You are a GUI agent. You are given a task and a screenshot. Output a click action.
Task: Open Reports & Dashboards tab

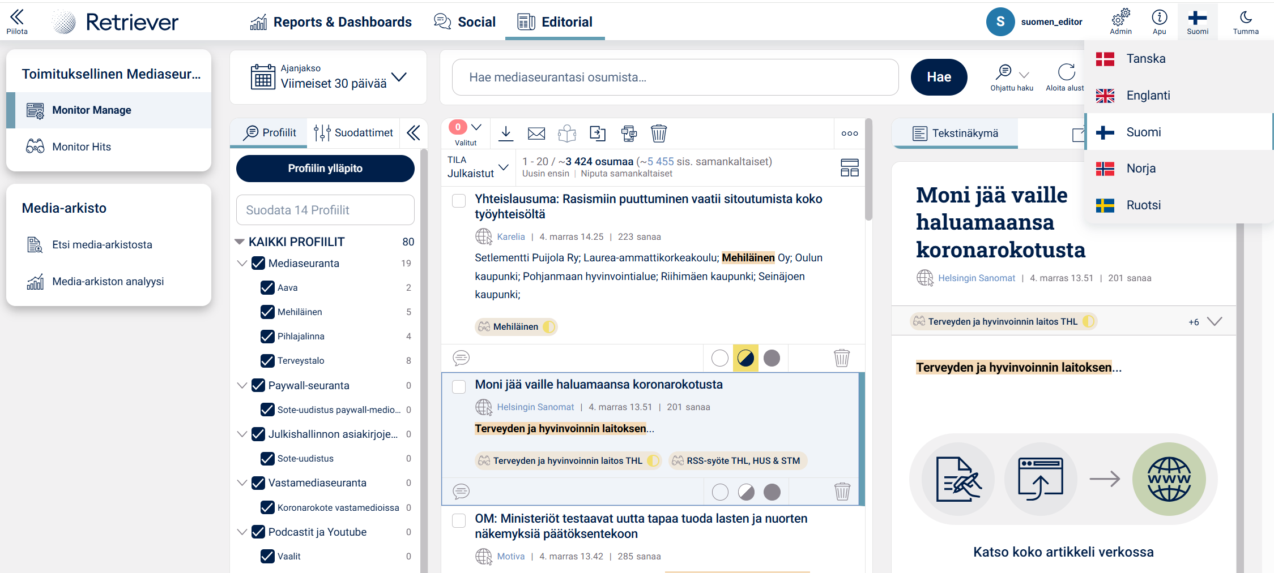coord(331,22)
